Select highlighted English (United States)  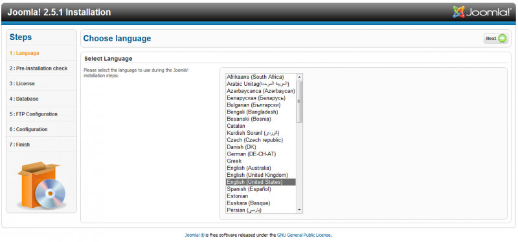(261, 182)
